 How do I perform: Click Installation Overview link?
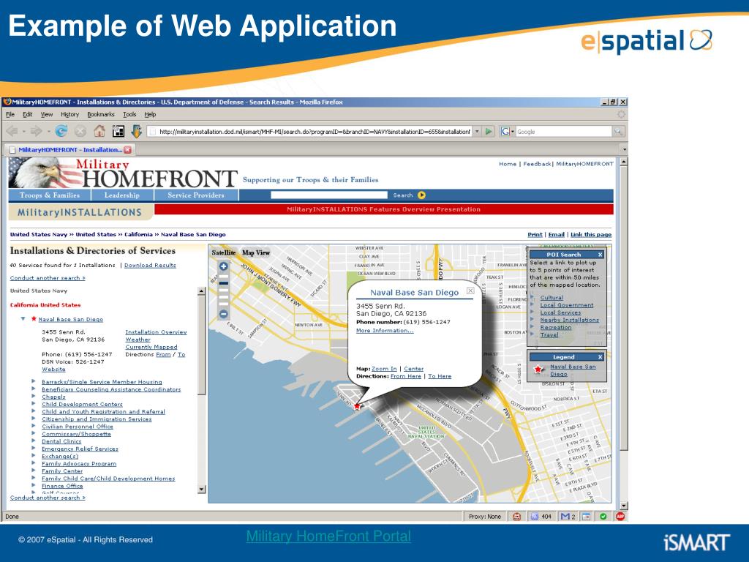[156, 331]
